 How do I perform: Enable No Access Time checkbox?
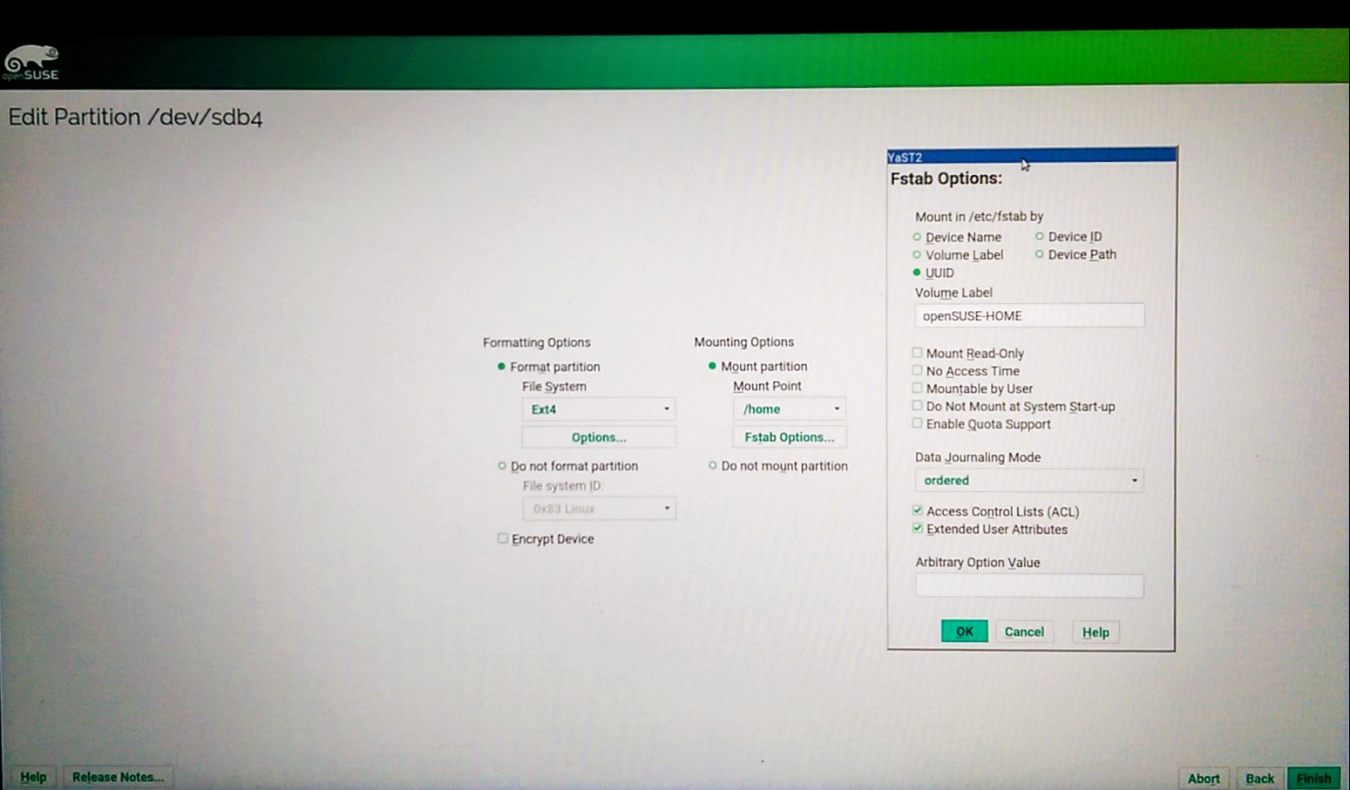click(917, 370)
